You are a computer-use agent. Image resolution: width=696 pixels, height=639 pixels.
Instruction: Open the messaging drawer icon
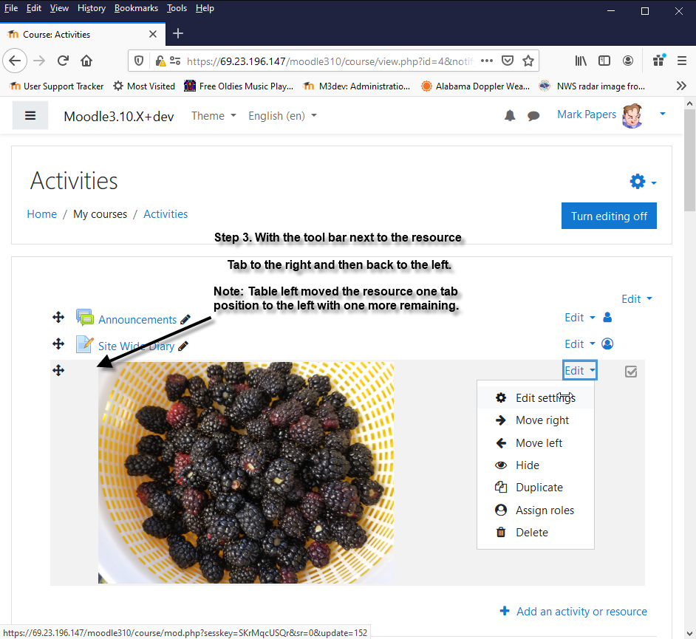(533, 116)
